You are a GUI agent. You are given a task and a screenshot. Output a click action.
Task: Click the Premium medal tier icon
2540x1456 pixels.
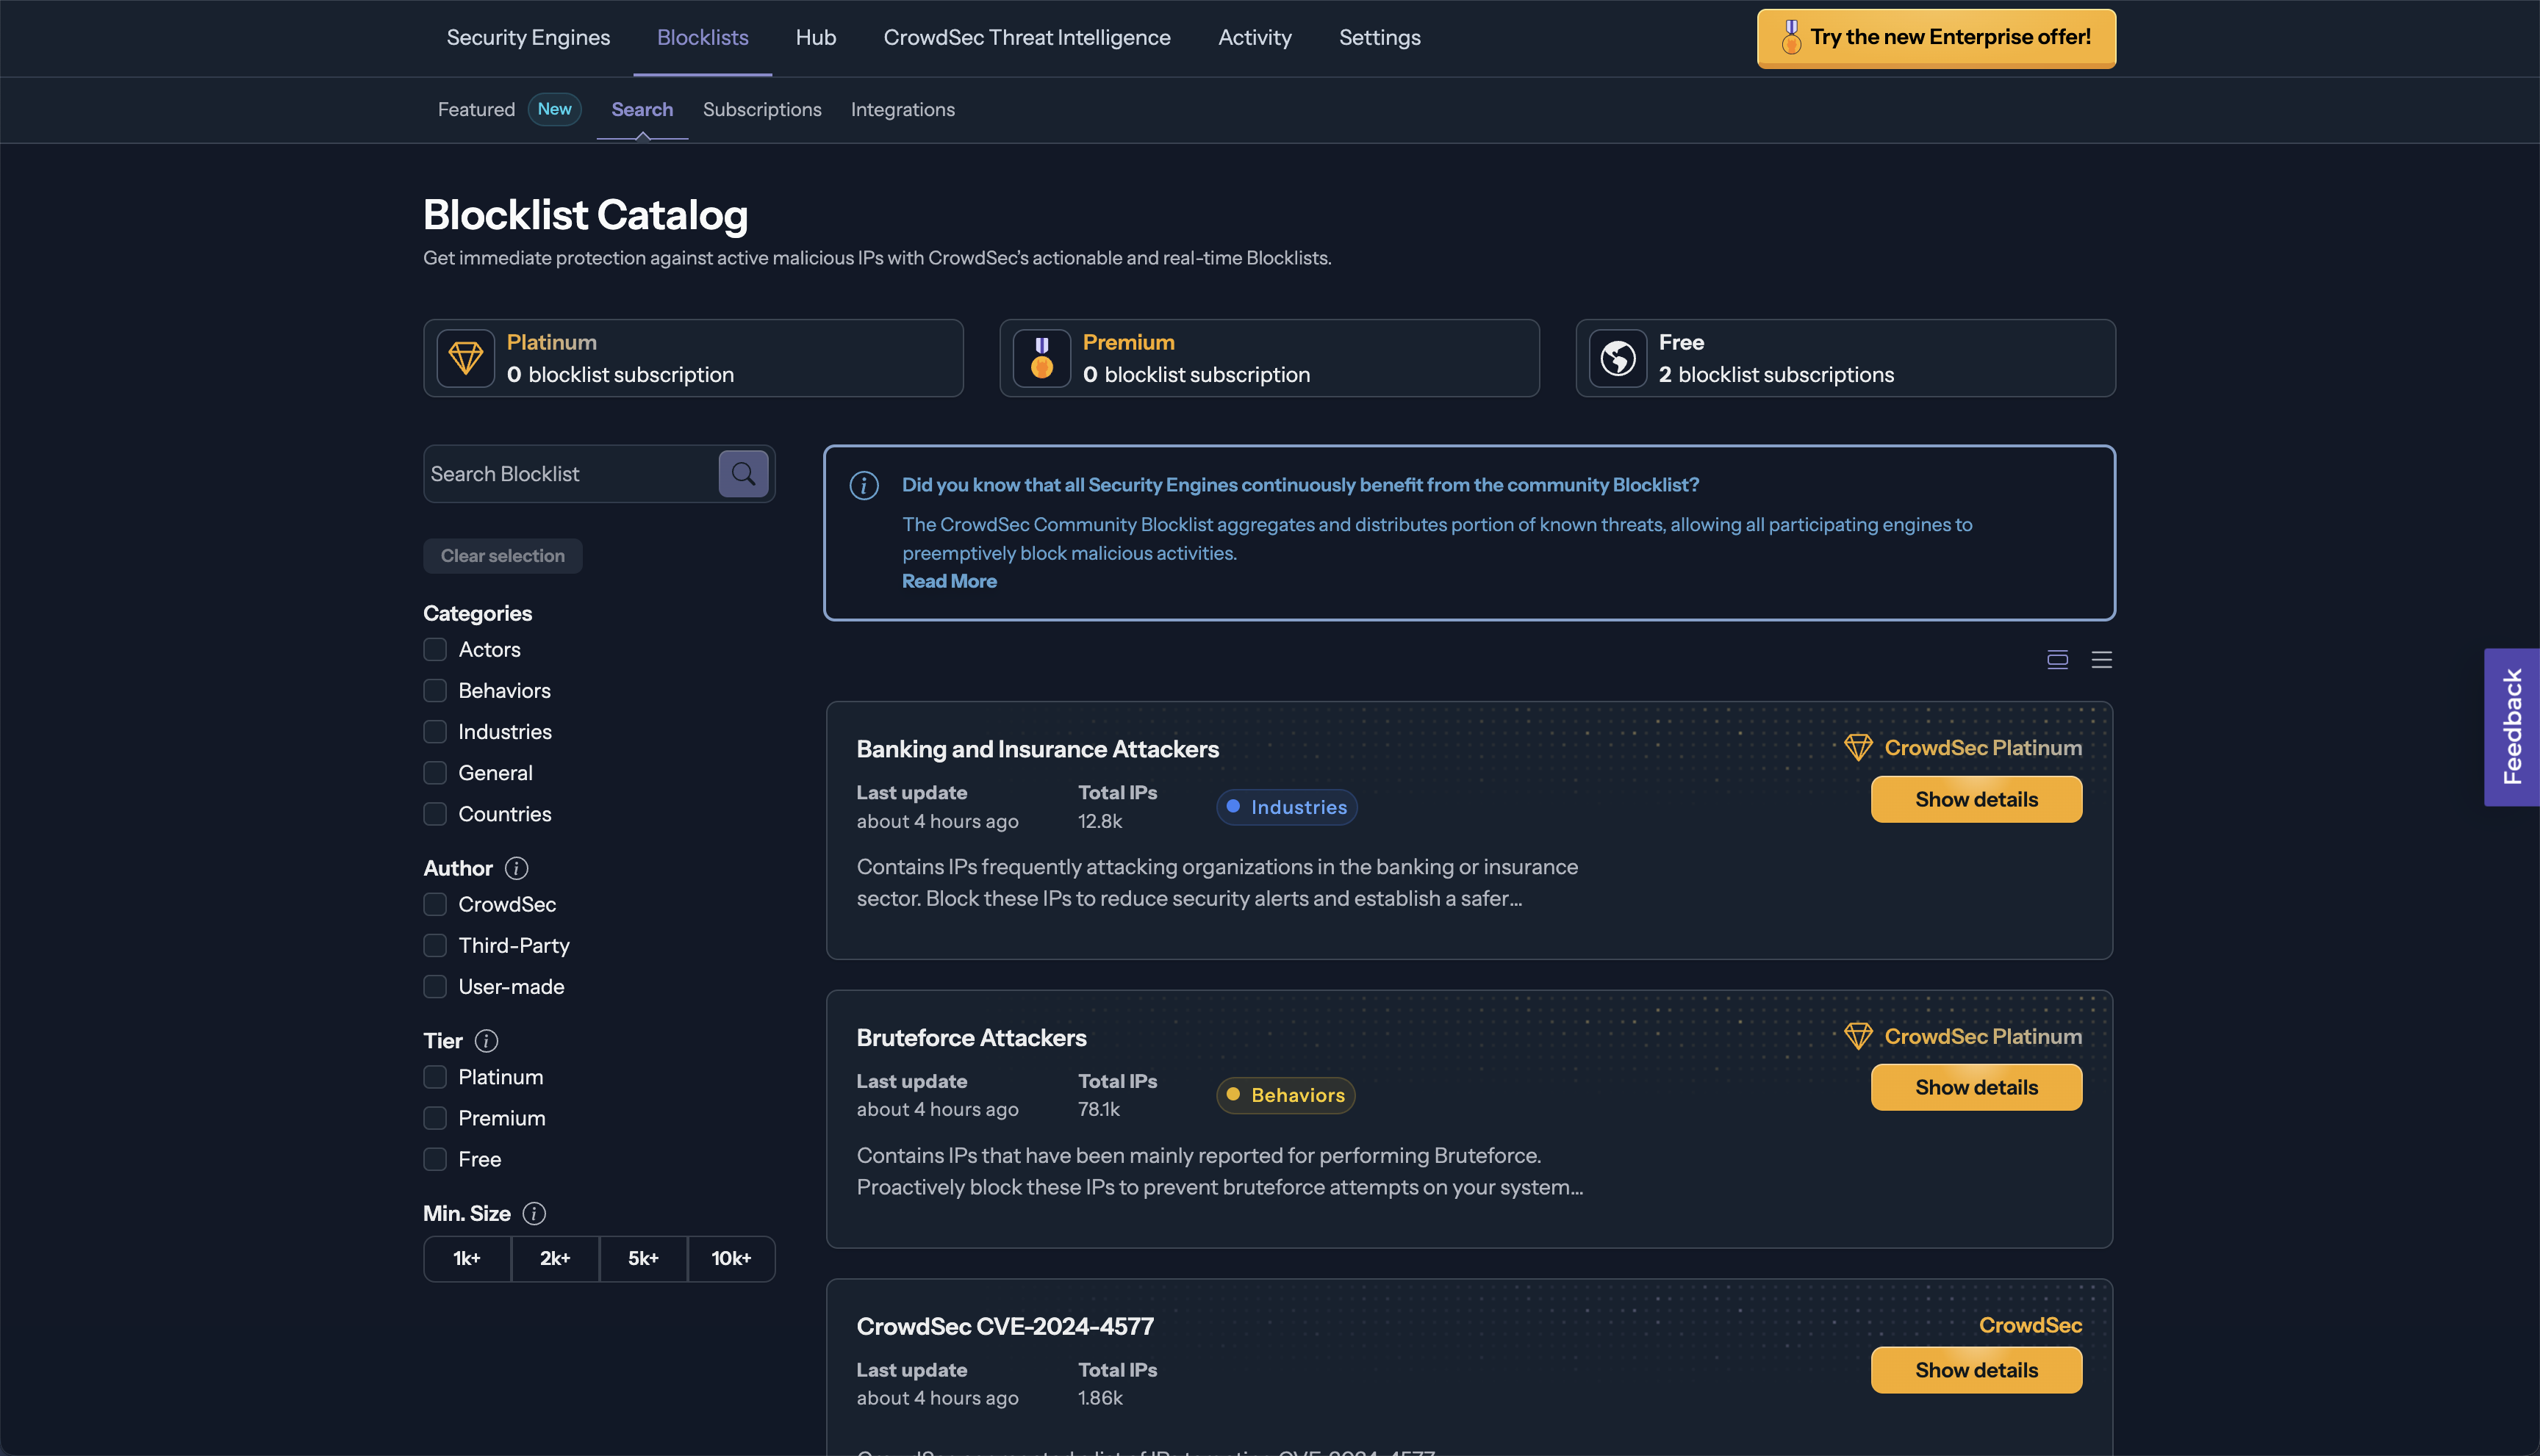click(1041, 358)
